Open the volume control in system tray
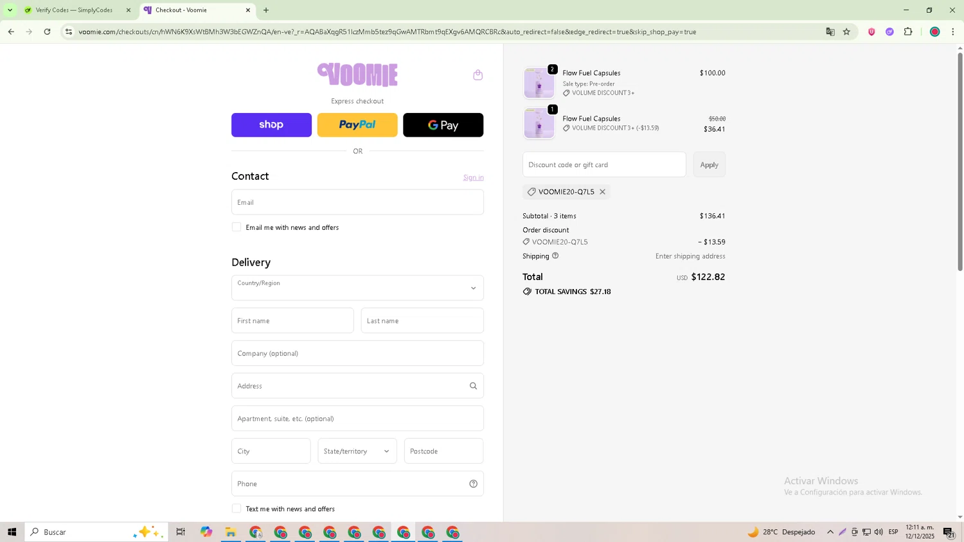 click(x=879, y=532)
